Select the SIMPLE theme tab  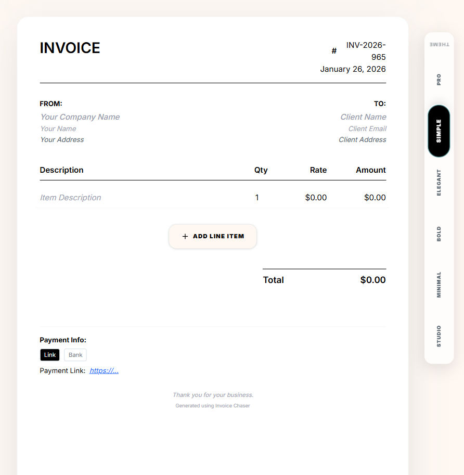[439, 131]
